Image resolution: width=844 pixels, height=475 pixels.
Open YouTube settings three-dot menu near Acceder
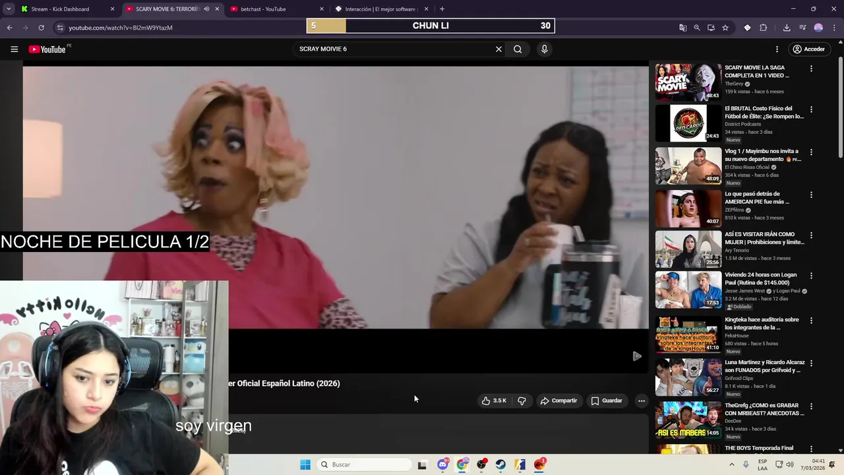(x=777, y=49)
